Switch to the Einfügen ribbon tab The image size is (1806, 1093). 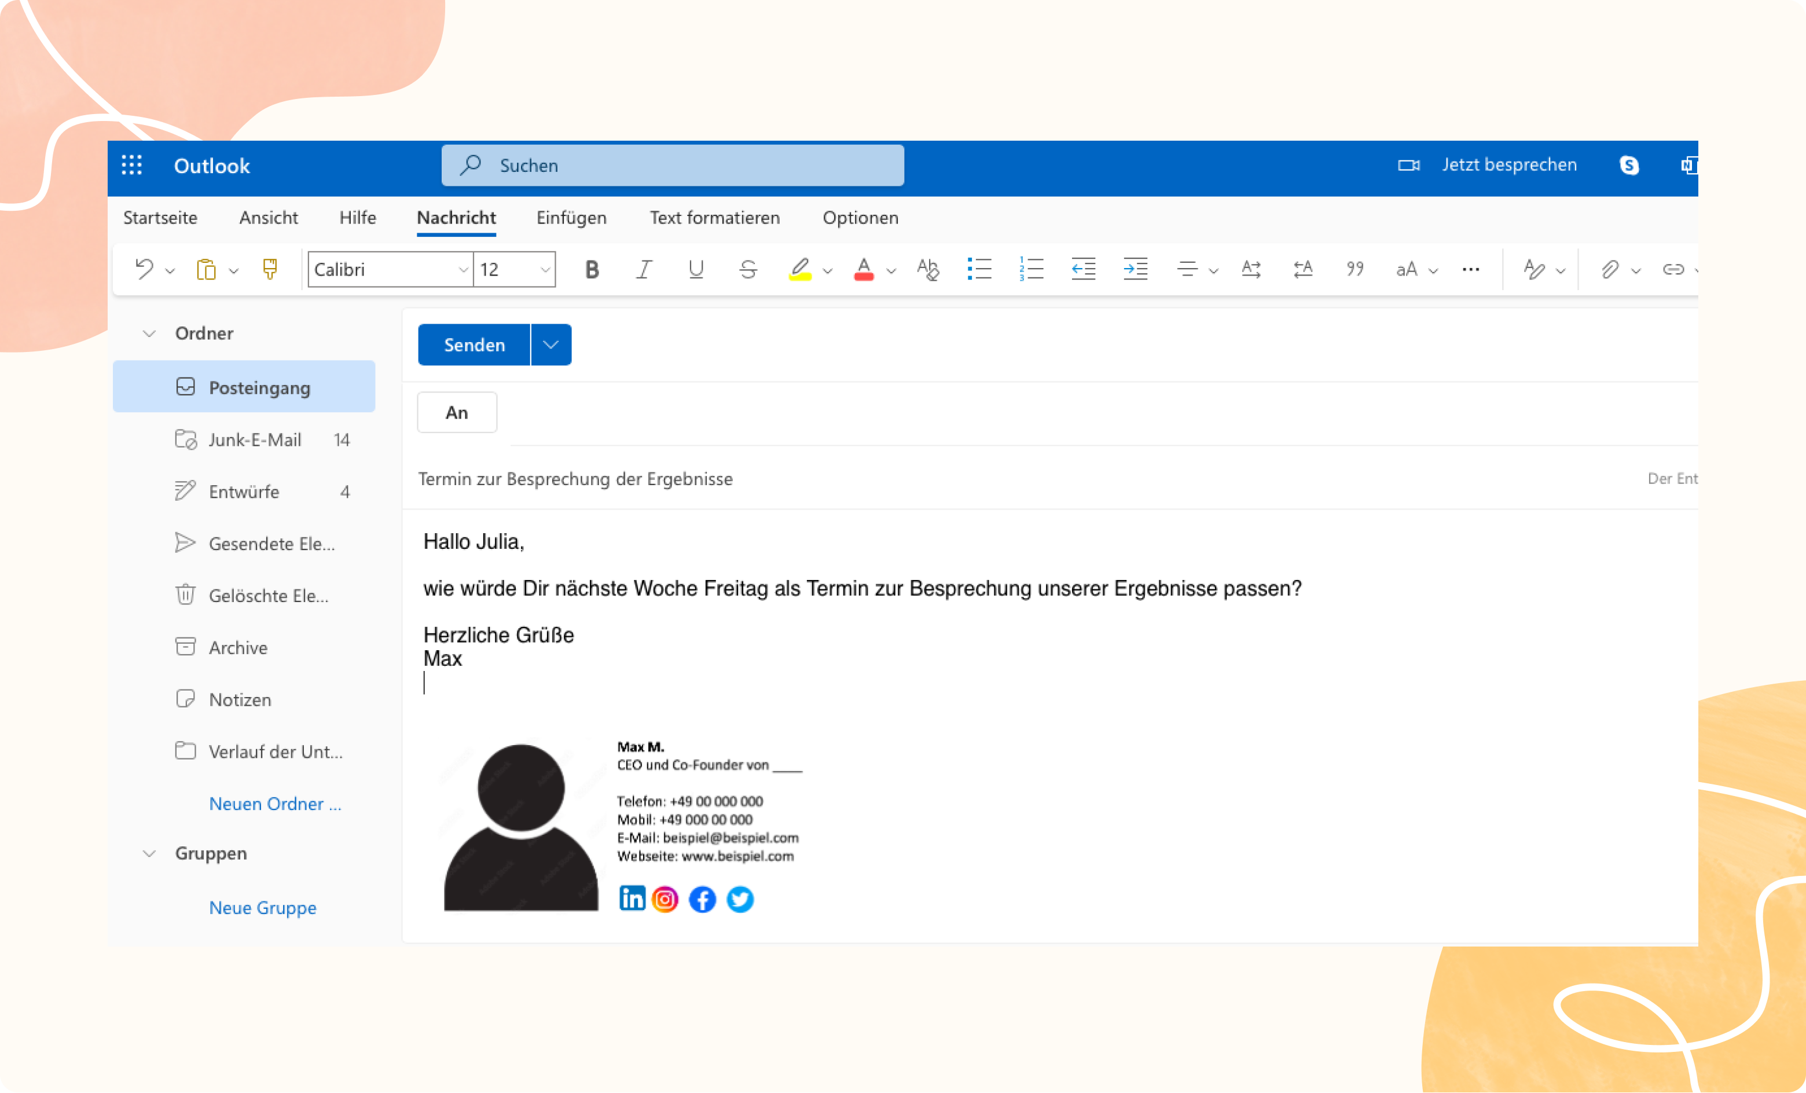(x=572, y=218)
